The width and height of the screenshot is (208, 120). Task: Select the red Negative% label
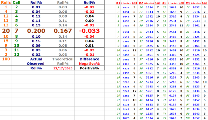(89, 64)
